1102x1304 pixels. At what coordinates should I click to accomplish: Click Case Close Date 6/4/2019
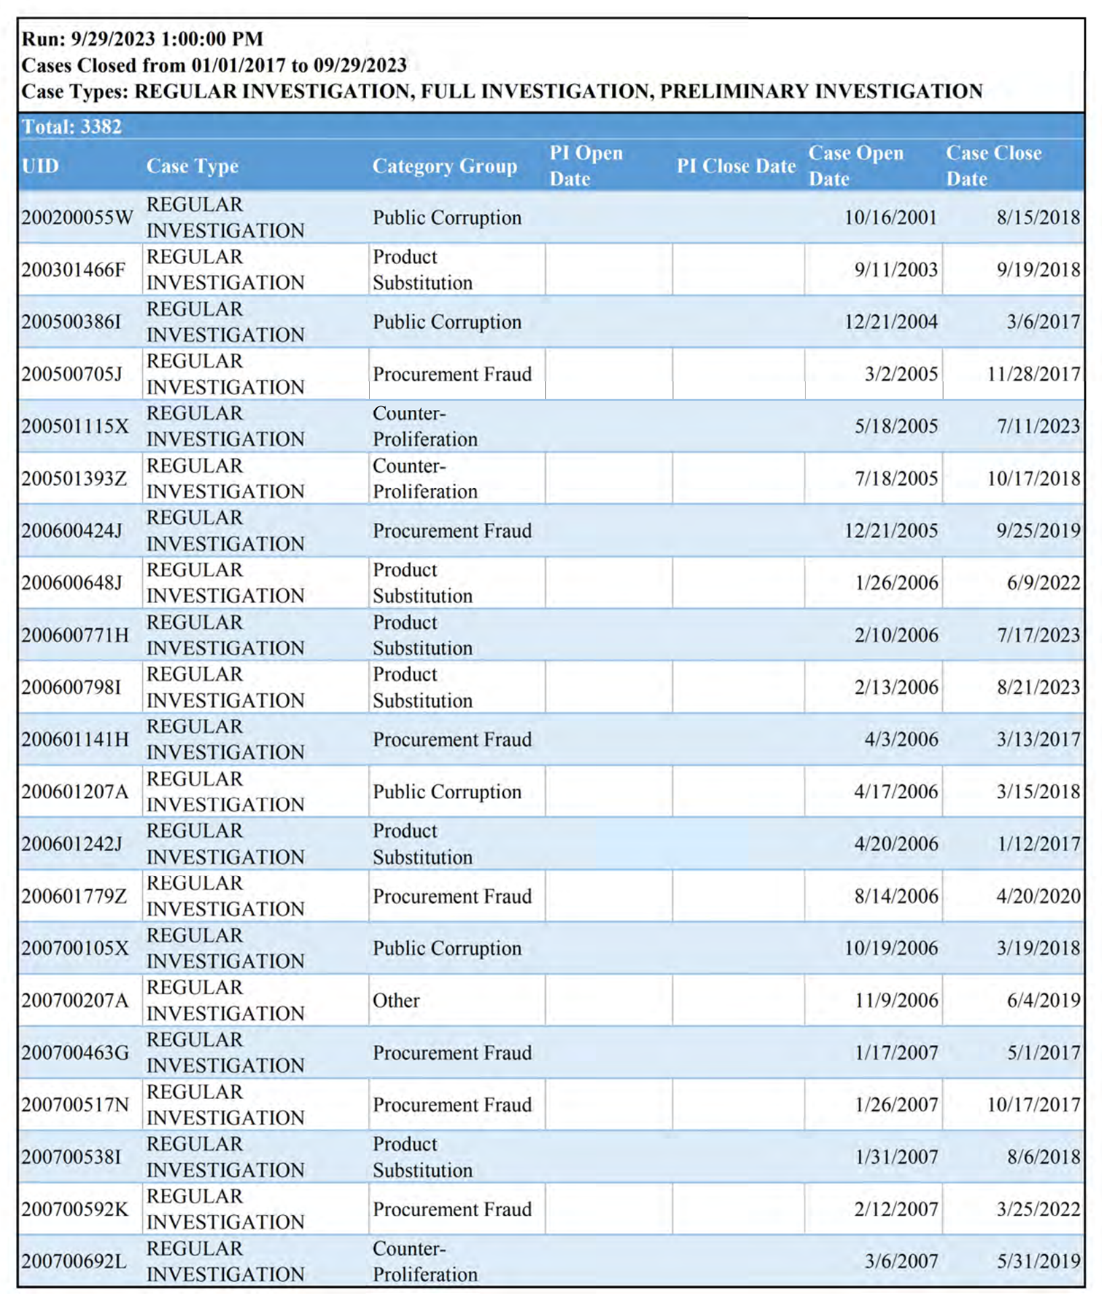point(1043,1000)
